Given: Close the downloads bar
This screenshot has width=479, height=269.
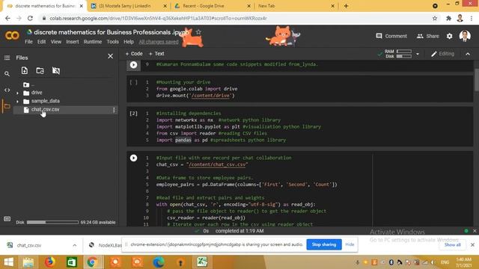Looking at the screenshot, I should tap(472, 245).
